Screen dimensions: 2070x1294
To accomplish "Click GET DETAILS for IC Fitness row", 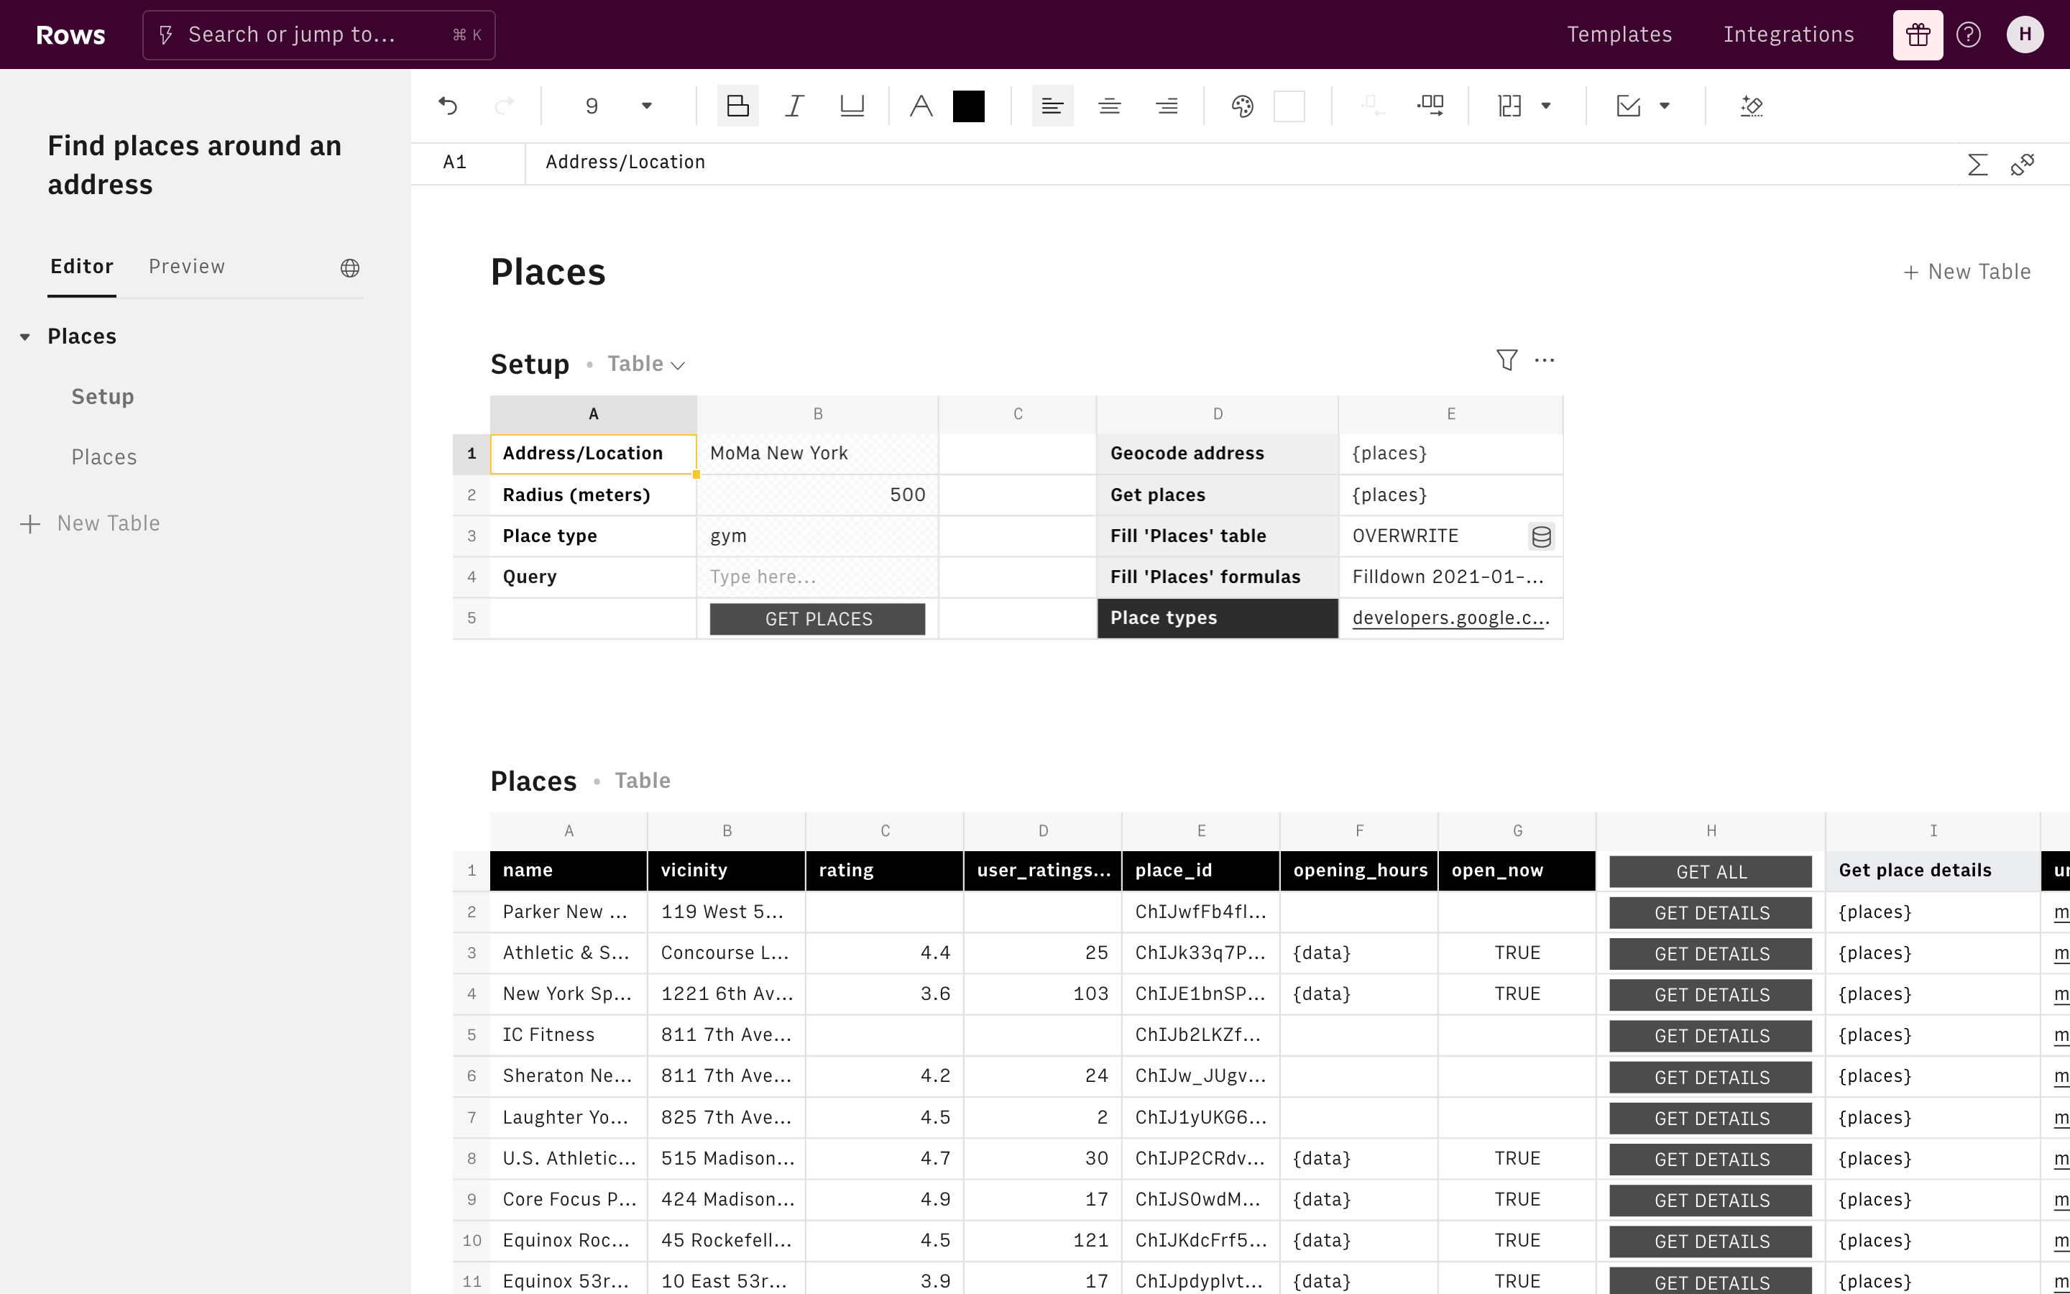I will pyautogui.click(x=1711, y=1035).
